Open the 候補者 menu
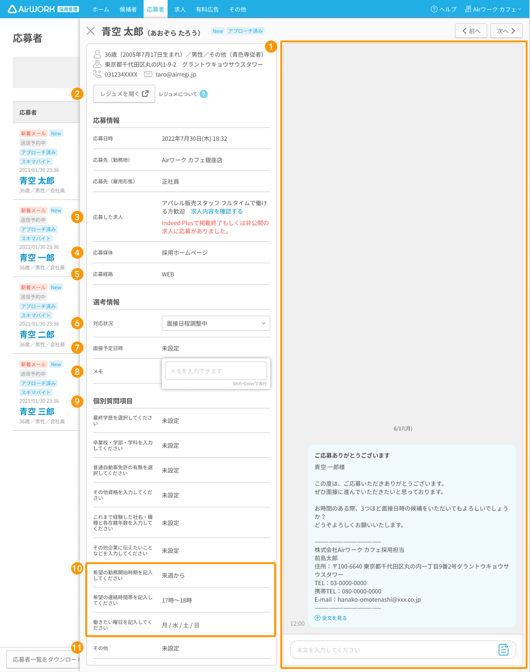The width and height of the screenshot is (530, 672). (128, 9)
